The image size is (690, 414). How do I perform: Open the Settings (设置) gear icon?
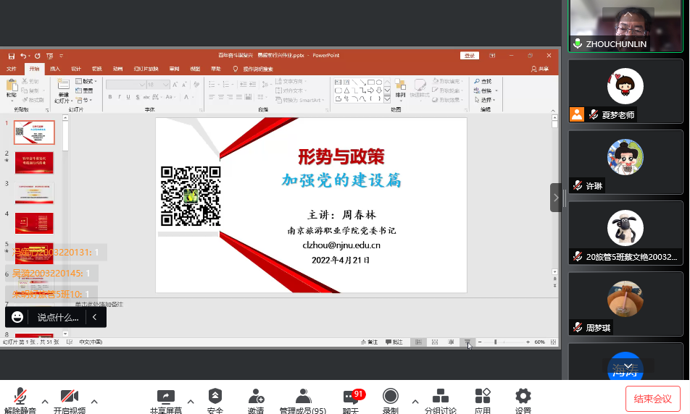(x=523, y=396)
